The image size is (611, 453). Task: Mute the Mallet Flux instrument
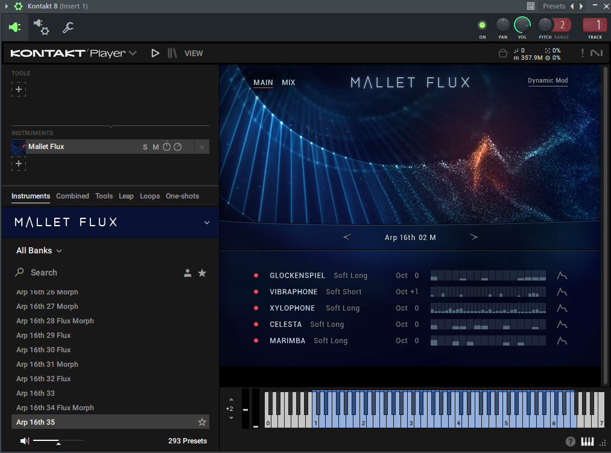pos(156,147)
